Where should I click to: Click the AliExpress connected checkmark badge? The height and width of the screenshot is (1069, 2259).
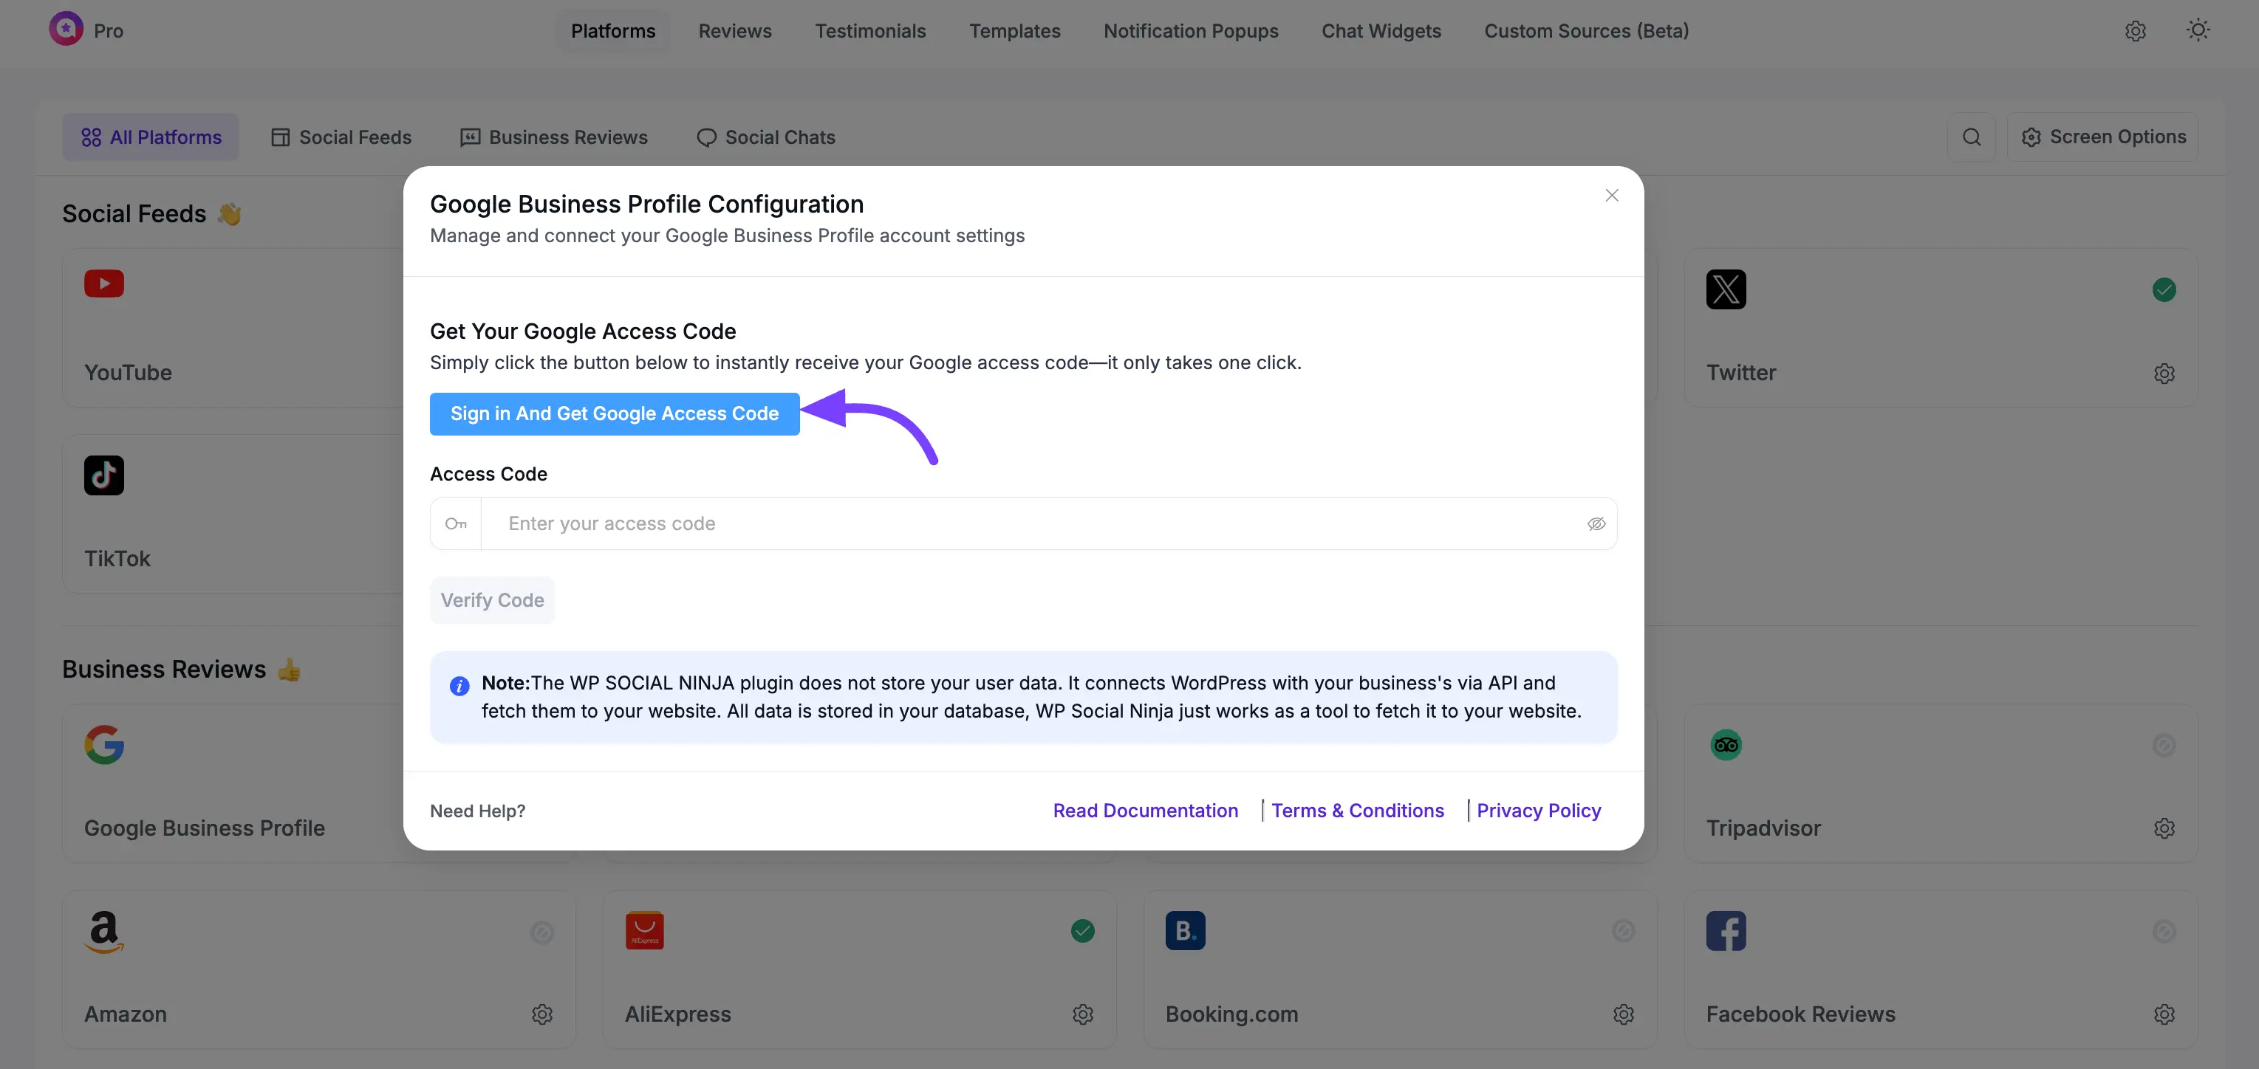tap(1082, 932)
